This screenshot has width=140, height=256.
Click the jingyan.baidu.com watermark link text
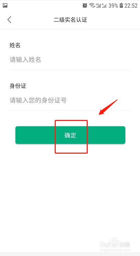tap(115, 250)
